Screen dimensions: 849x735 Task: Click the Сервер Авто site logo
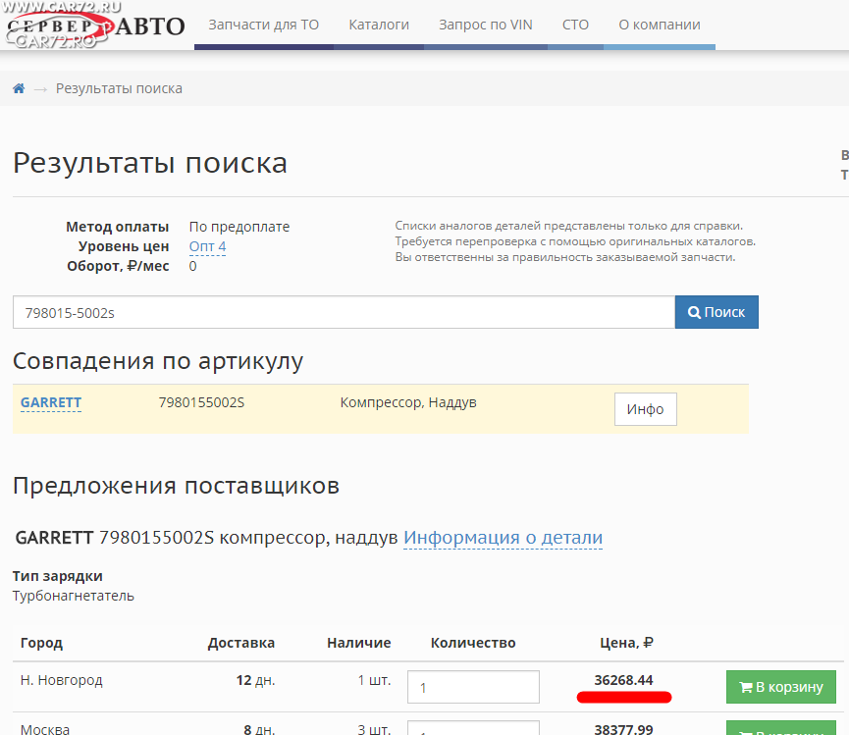tap(95, 26)
